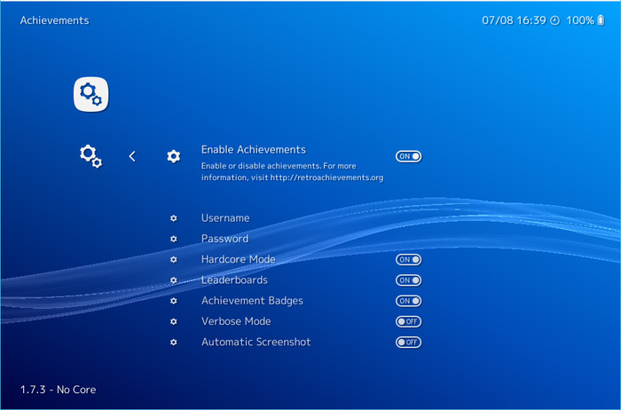Disable the Hardcore Mode toggle
621x410 pixels.
click(408, 259)
